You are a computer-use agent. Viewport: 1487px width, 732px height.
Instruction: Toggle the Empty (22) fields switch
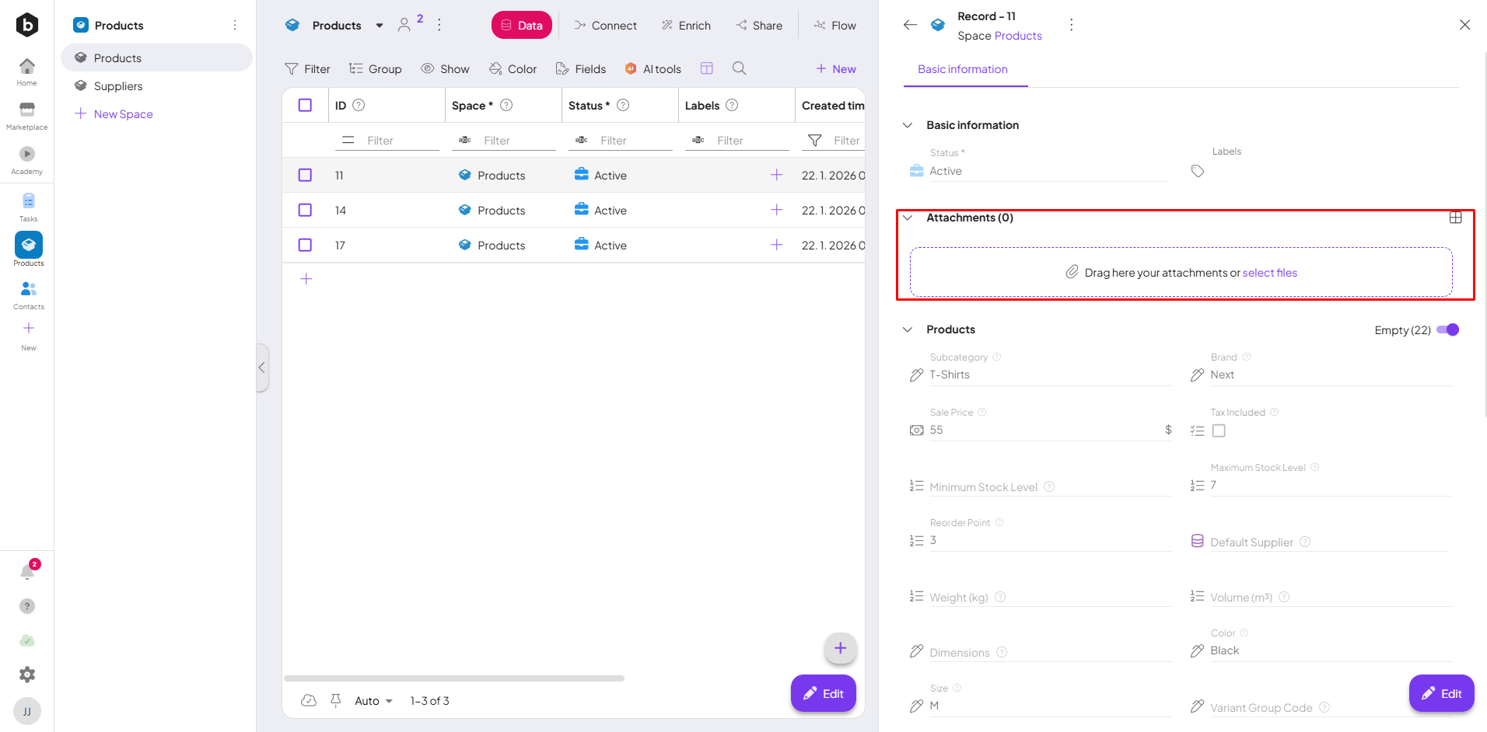pyautogui.click(x=1447, y=329)
